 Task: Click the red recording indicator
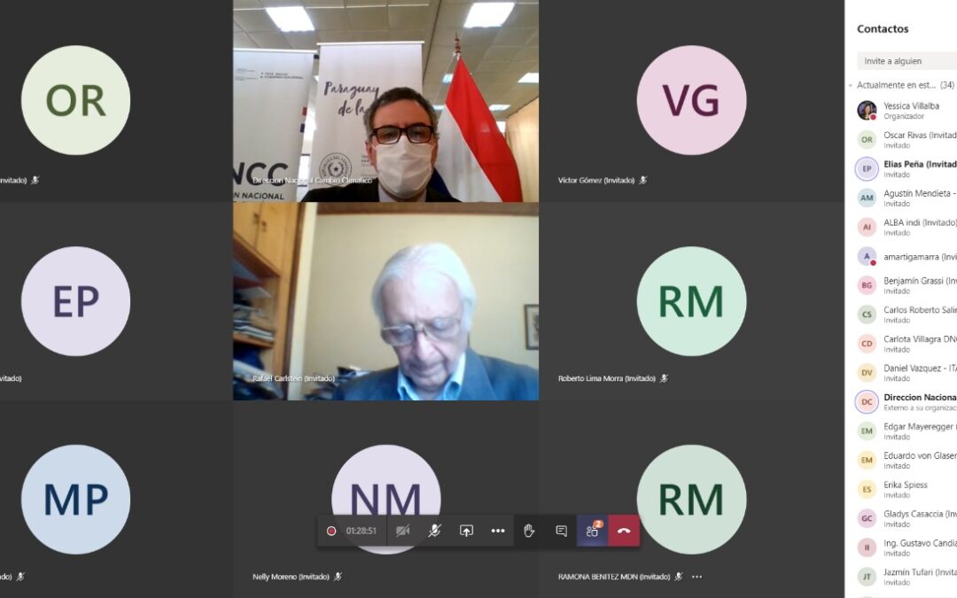pos(331,531)
